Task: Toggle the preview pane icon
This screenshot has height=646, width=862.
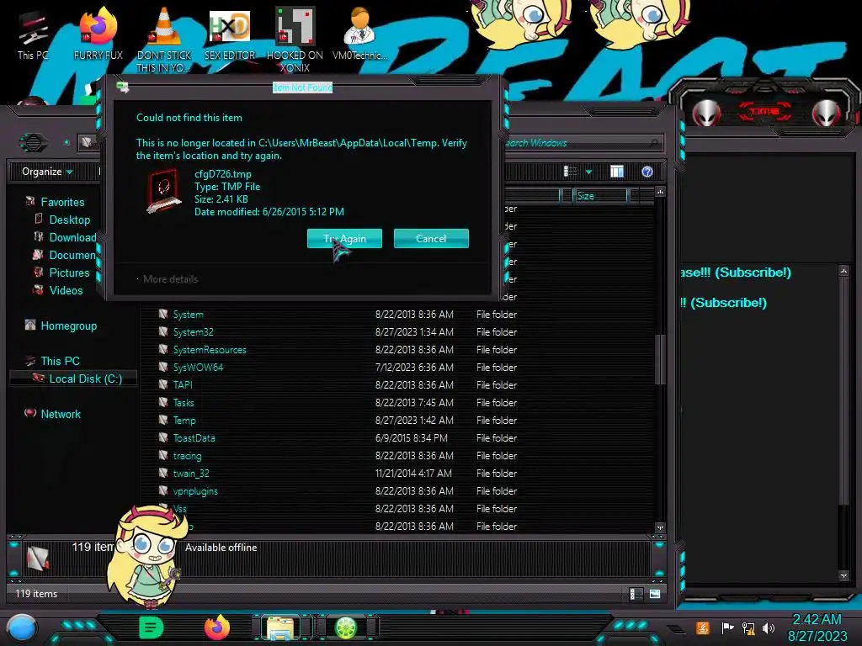Action: (617, 172)
